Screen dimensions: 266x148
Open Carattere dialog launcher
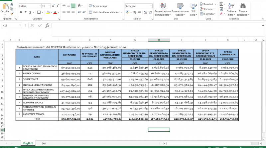pos(59,19)
